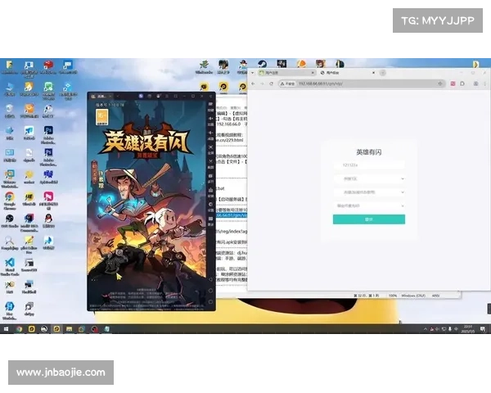Open the emulator More tools icon
The image size is (491, 393).
tap(211, 220)
